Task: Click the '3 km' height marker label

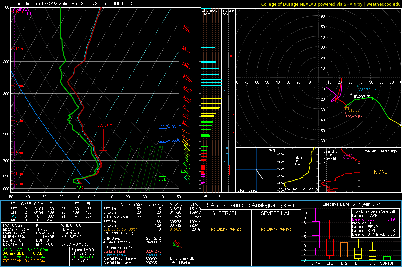Action: pyautogui.click(x=19, y=153)
